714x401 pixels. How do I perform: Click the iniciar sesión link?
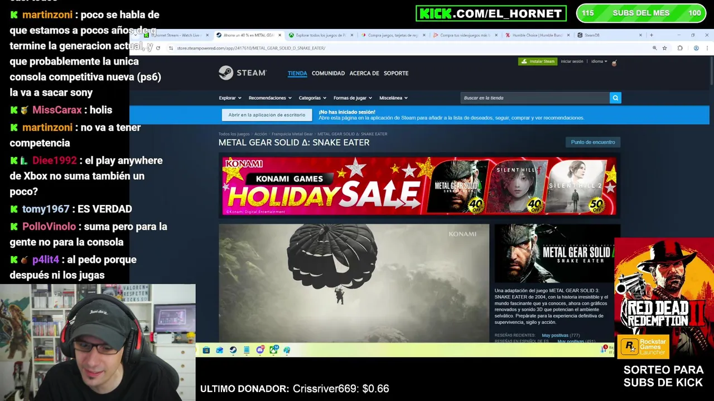[572, 61]
